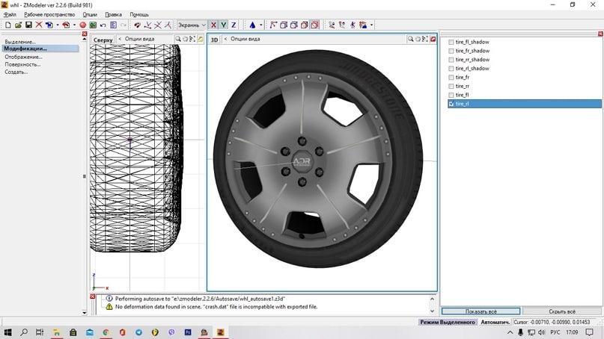Click the blue figure selection icon
This screenshot has height=339, width=604.
point(353,25)
